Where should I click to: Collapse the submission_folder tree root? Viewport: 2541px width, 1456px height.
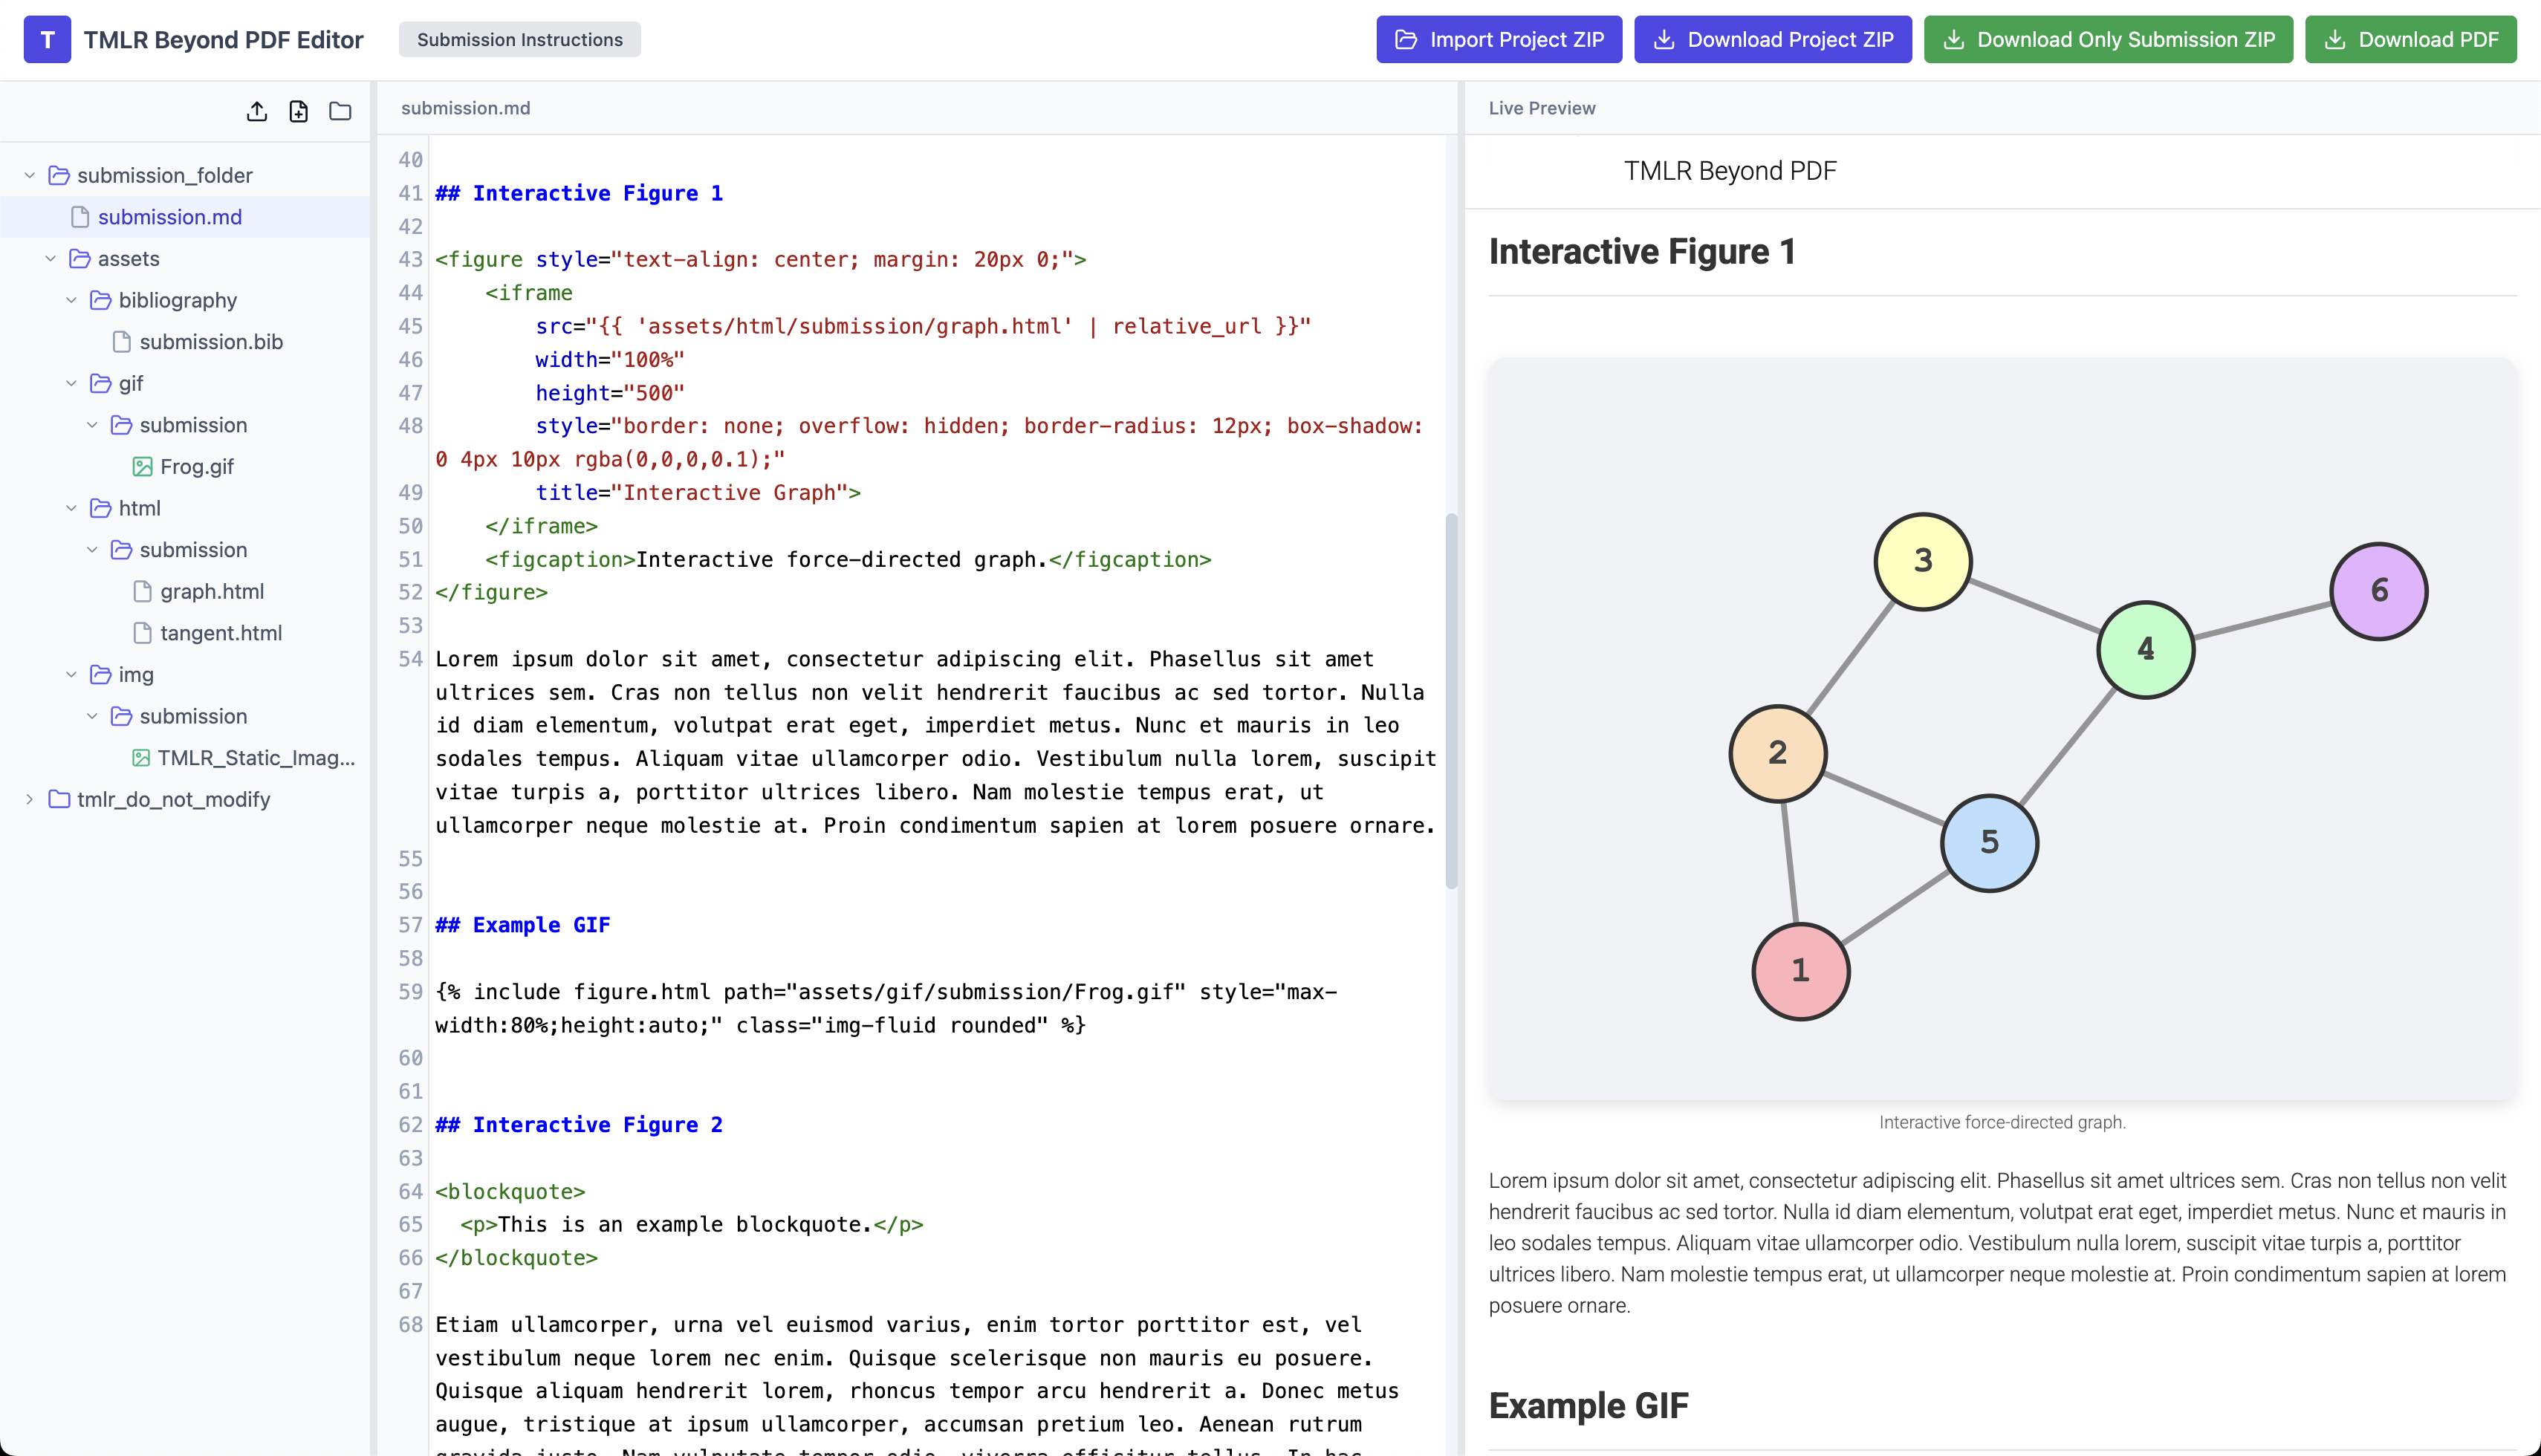29,174
